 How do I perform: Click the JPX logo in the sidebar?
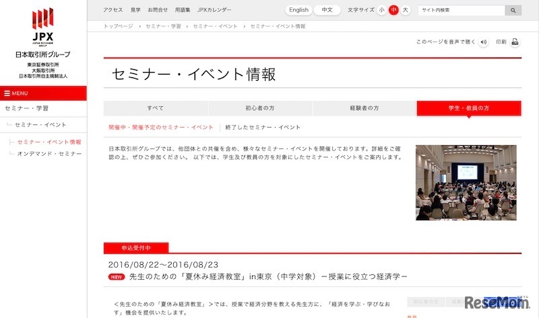tap(43, 27)
